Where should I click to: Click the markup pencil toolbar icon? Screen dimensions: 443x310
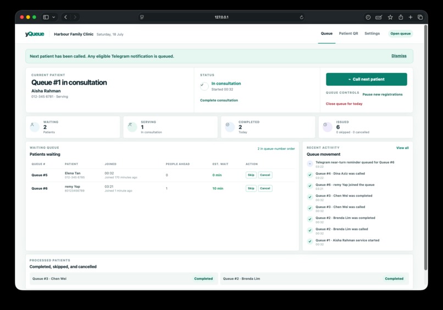(x=379, y=17)
